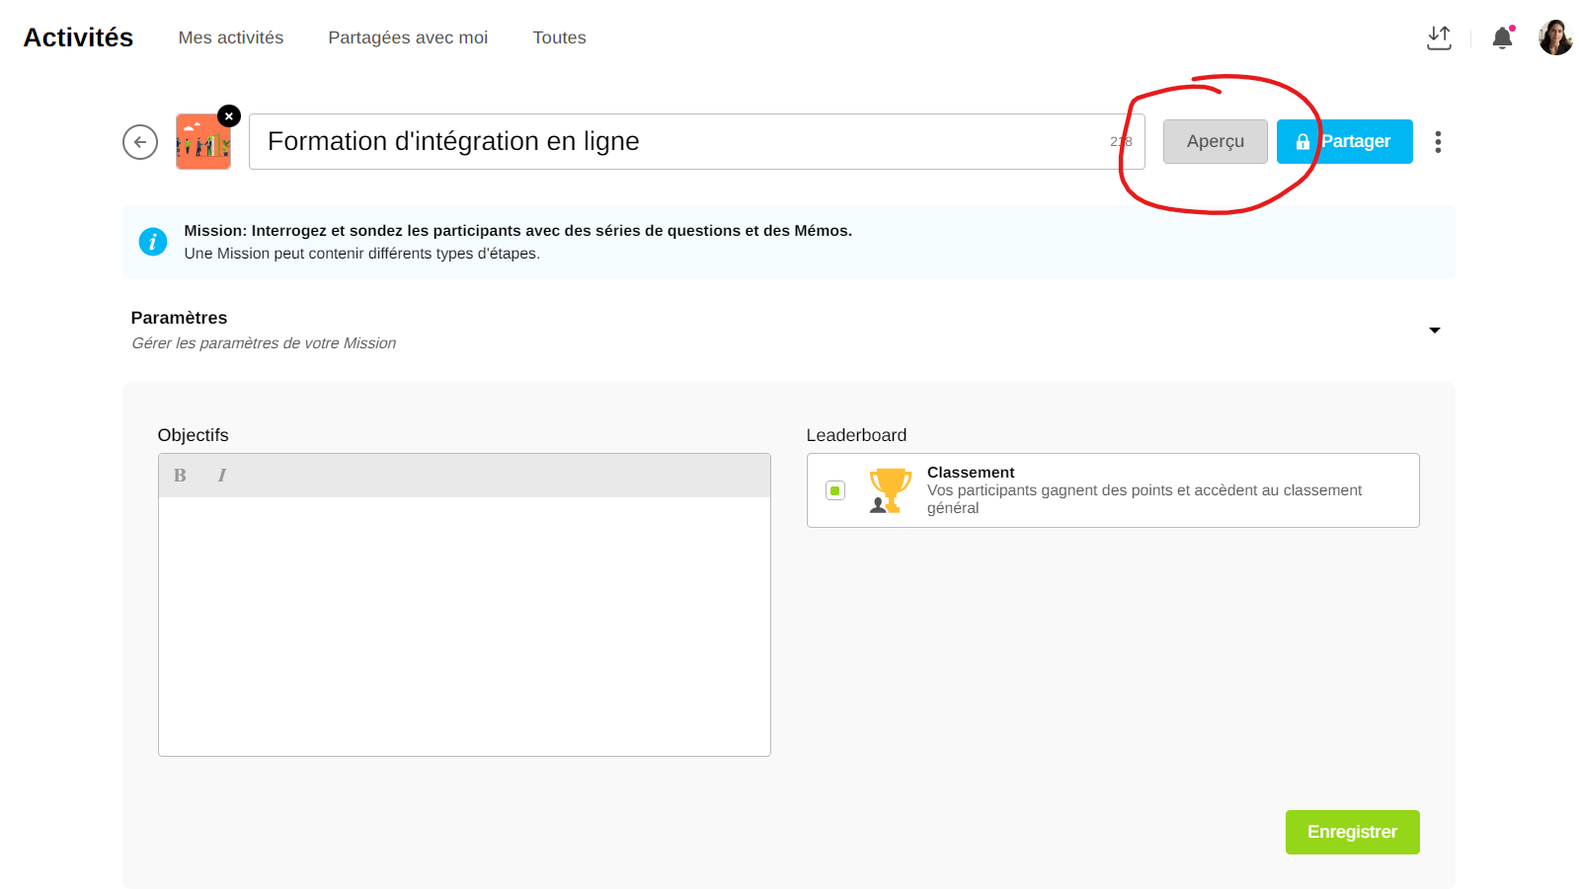Open the import/export icon
The image size is (1579, 889).
pos(1439,38)
